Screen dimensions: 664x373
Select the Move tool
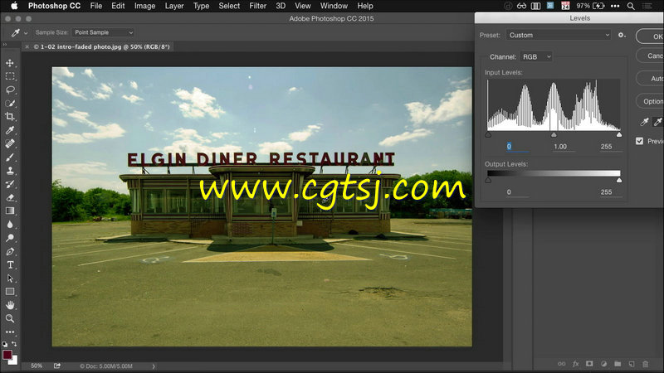[10, 63]
